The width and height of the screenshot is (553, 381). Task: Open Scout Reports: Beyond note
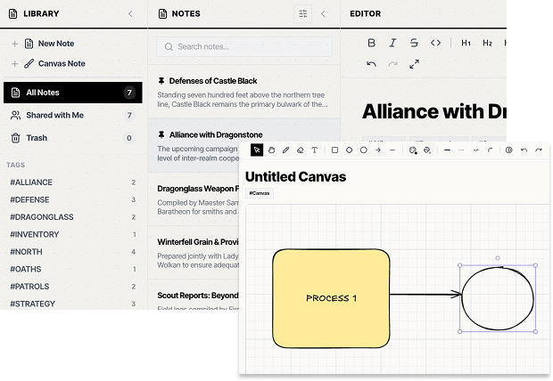click(x=194, y=296)
